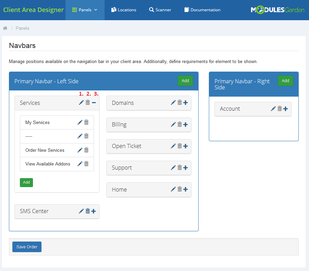Delete the Open Ticket navbar item
The image size is (309, 271).
[180, 146]
